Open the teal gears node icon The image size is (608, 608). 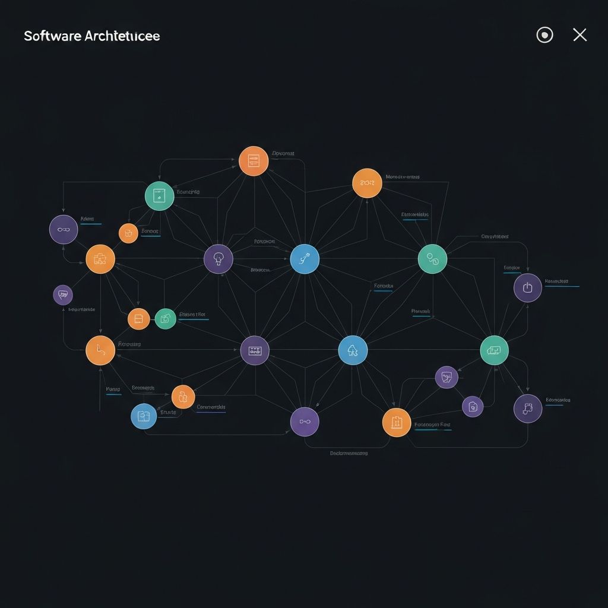[x=434, y=258]
